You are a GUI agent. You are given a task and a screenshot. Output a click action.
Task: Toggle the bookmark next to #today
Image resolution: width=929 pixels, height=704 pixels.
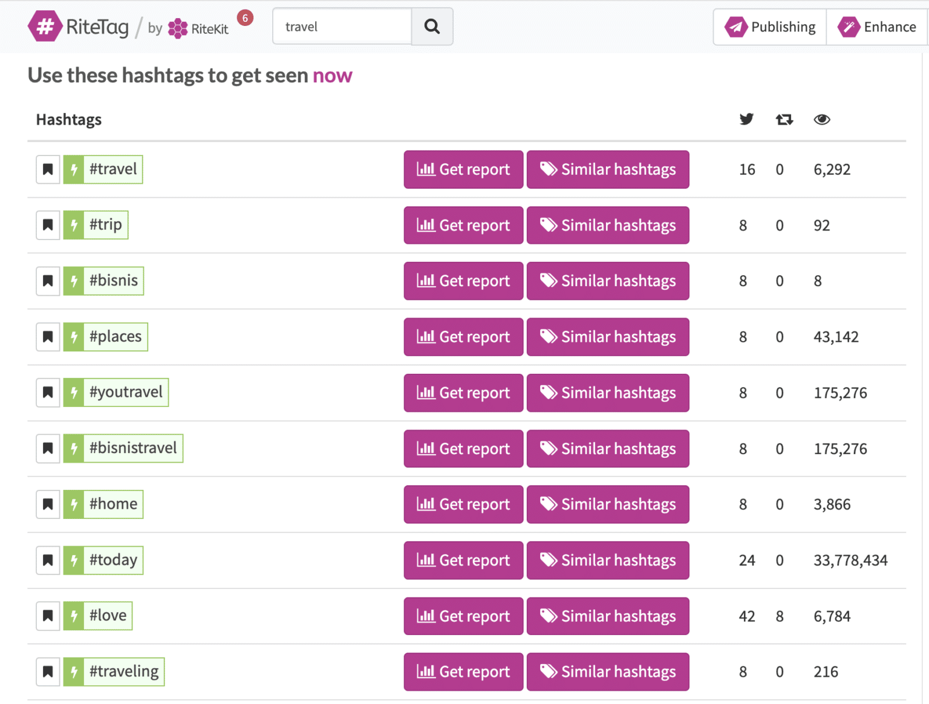(x=48, y=560)
